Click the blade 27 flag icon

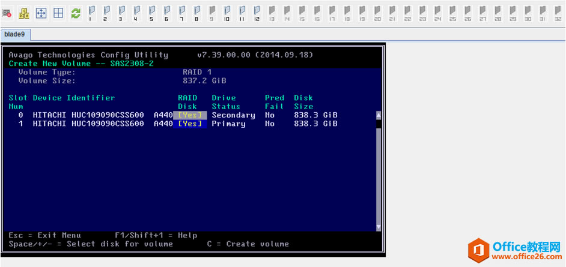483,13
